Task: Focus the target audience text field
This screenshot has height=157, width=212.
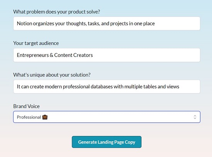Action: [x=107, y=55]
